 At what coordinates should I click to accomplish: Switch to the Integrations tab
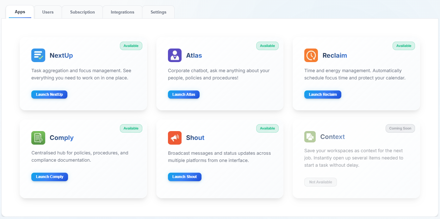pyautogui.click(x=122, y=12)
